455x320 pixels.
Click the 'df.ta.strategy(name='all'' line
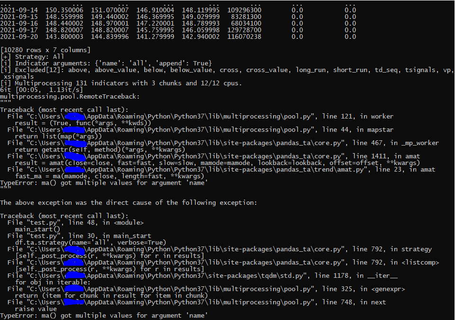coord(90,243)
